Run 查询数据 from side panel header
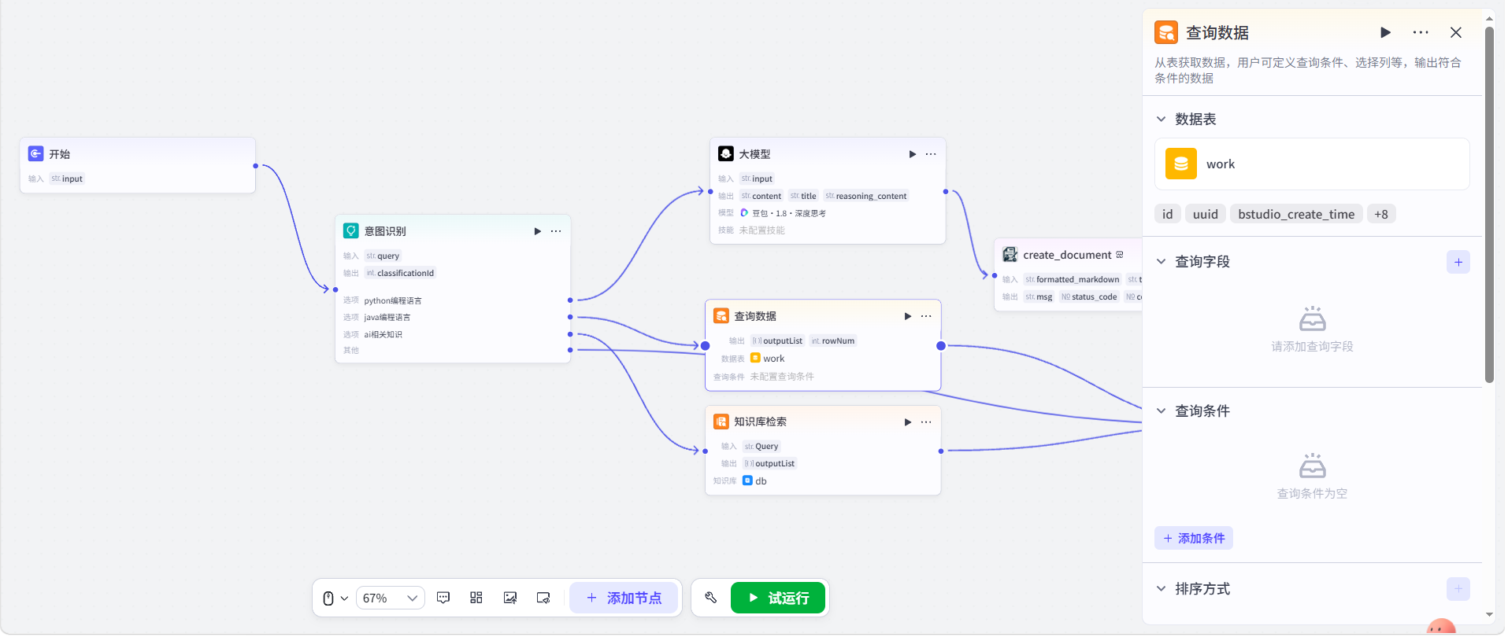Image resolution: width=1508 pixels, height=637 pixels. pyautogui.click(x=1386, y=32)
